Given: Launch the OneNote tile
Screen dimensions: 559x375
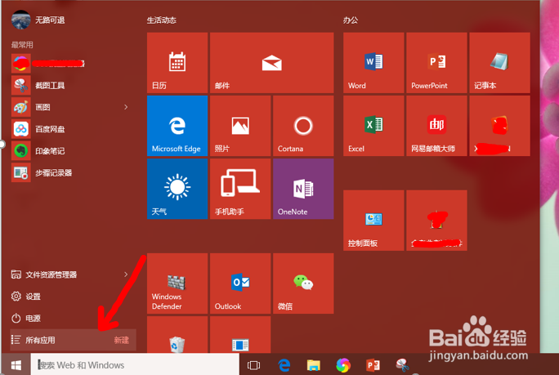Looking at the screenshot, I should 303,189.
